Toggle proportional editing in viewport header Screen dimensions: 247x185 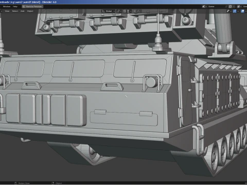point(135,11)
